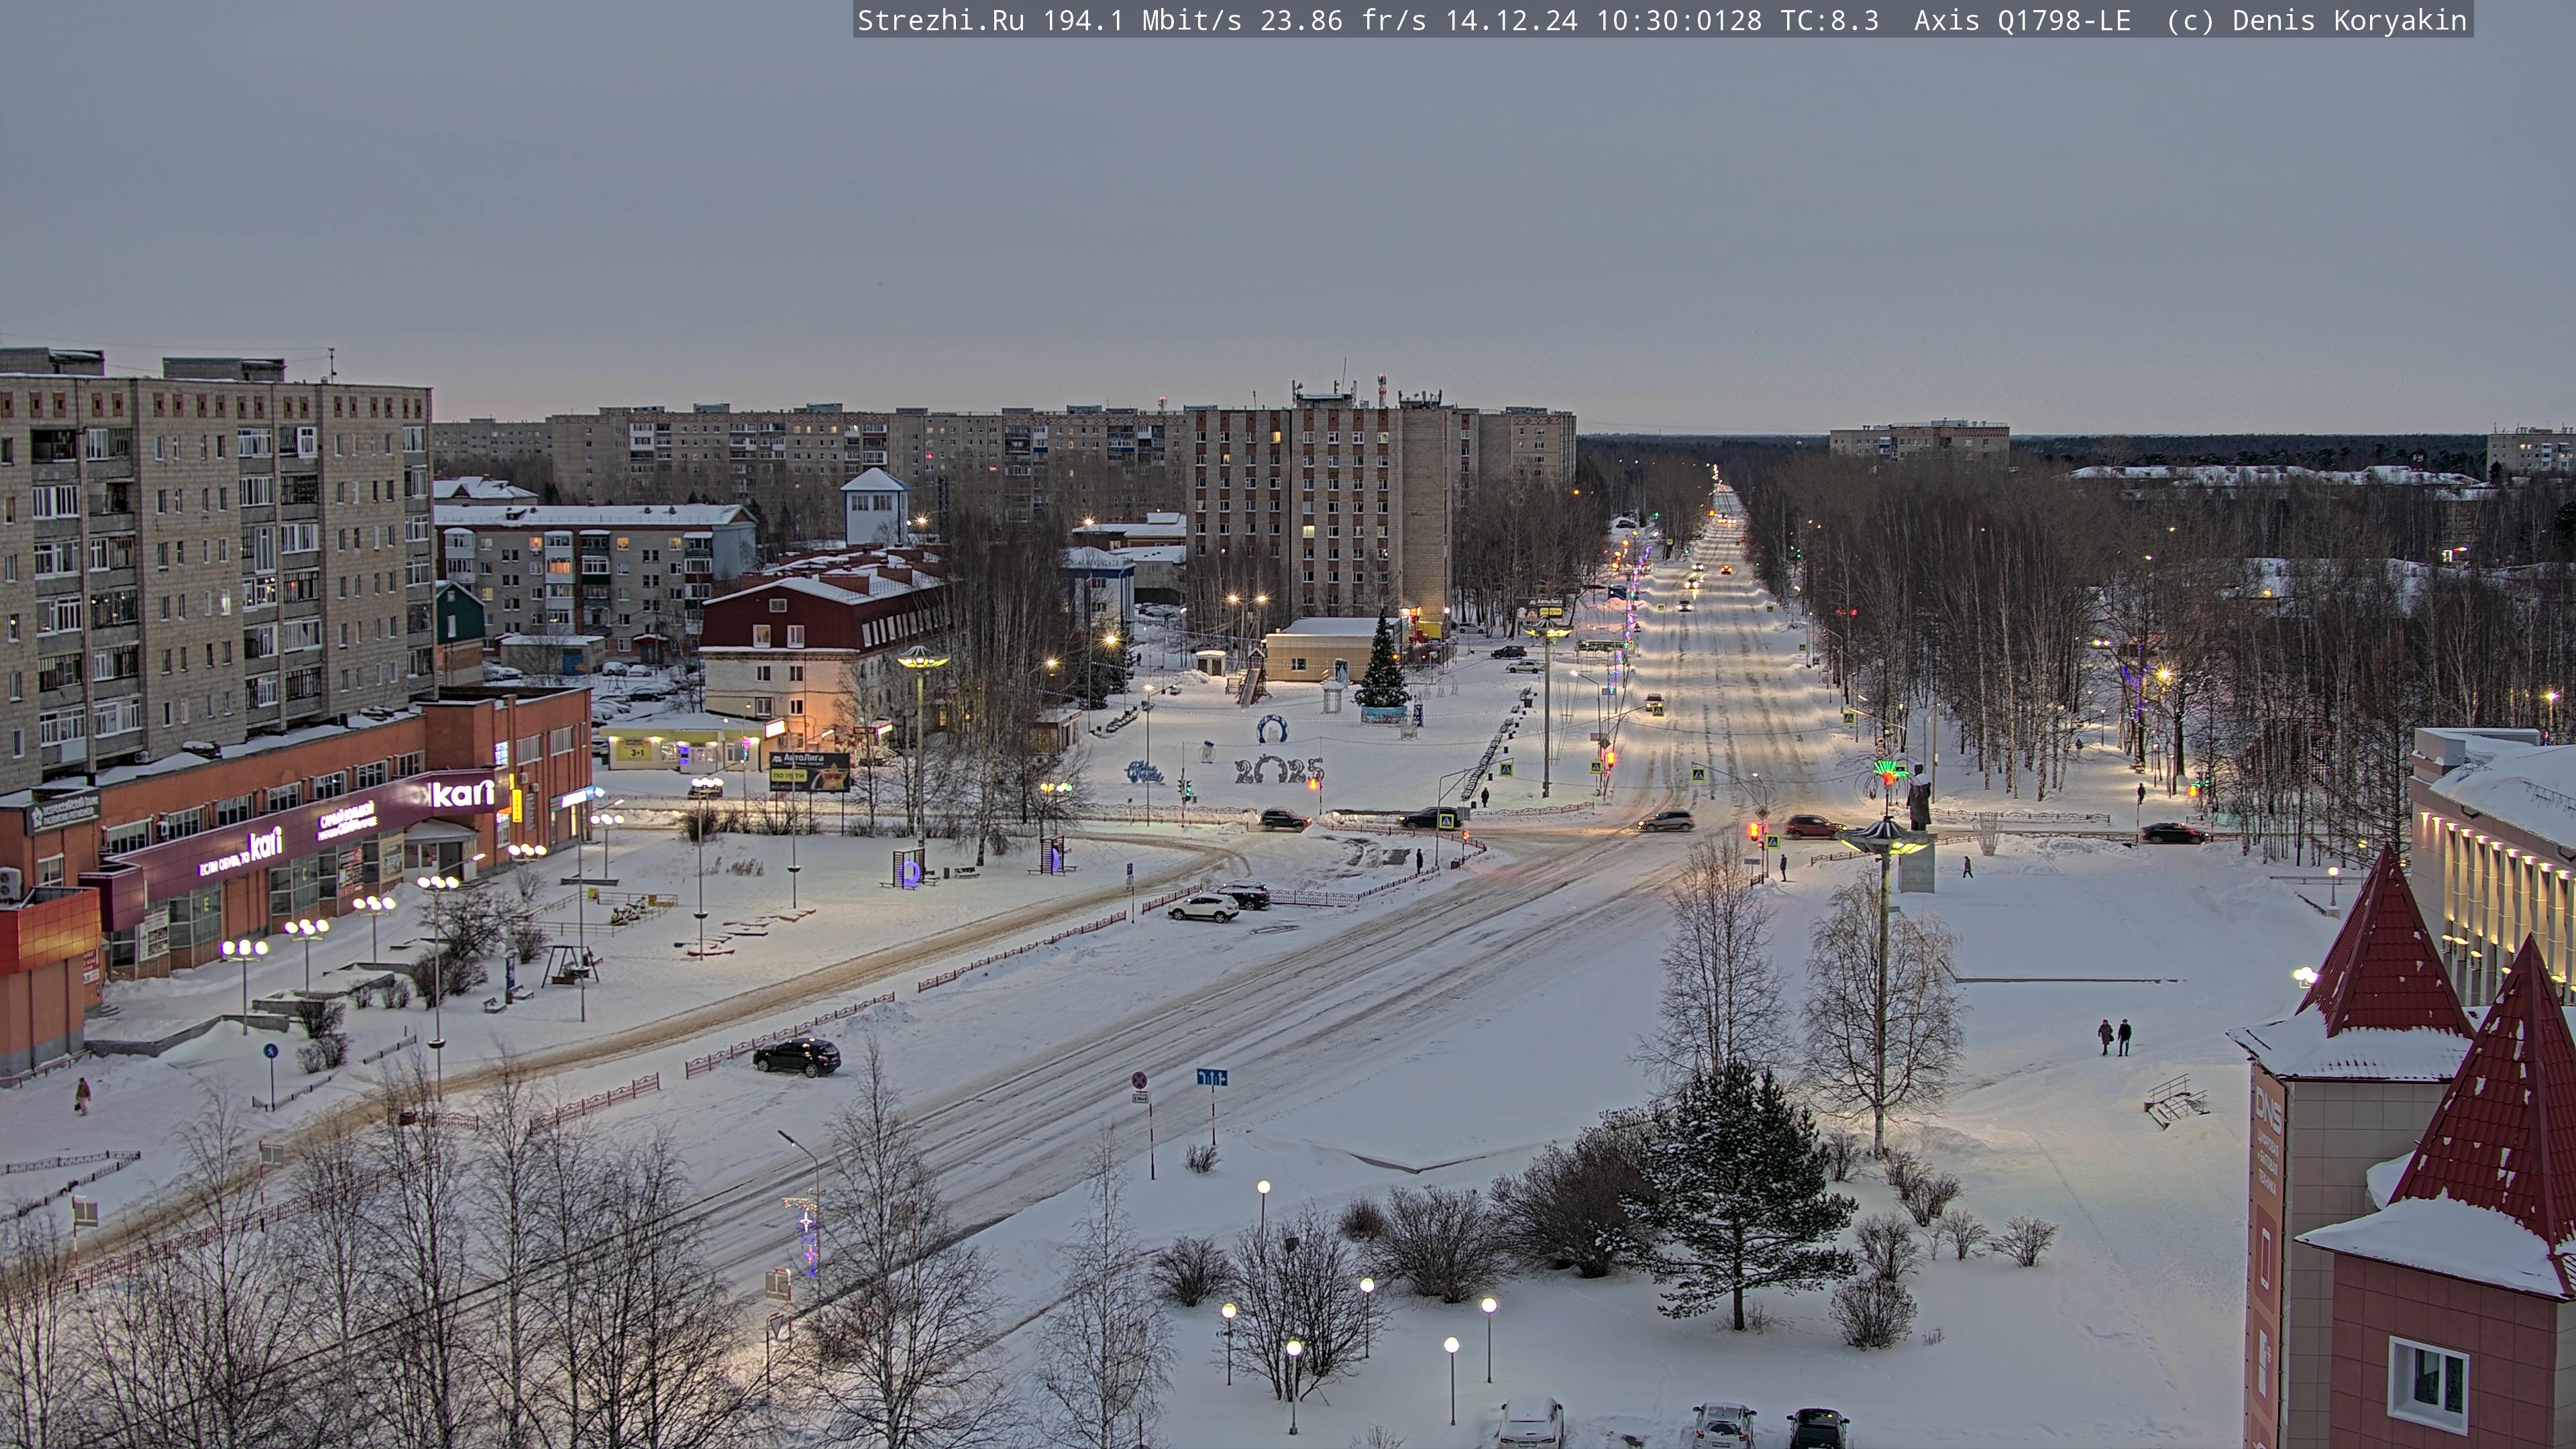Click the "(c) Denis Koryakin" copyright text
Screen dimensions: 2576x1449
tap(2317, 20)
